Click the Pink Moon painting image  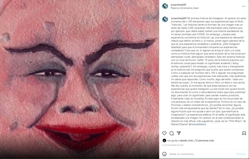pyautogui.click(x=80, y=79)
